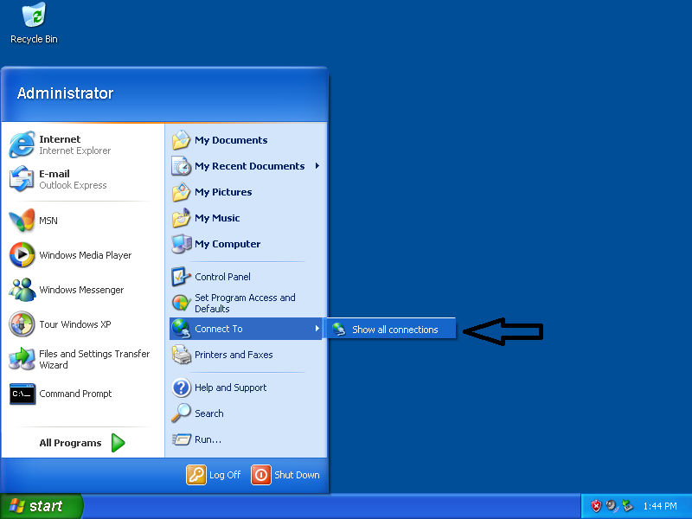
Task: Open Files and Settings Transfer Wizard
Action: [22, 359]
